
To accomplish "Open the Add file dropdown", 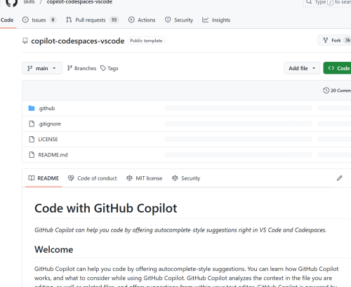I will coord(302,68).
